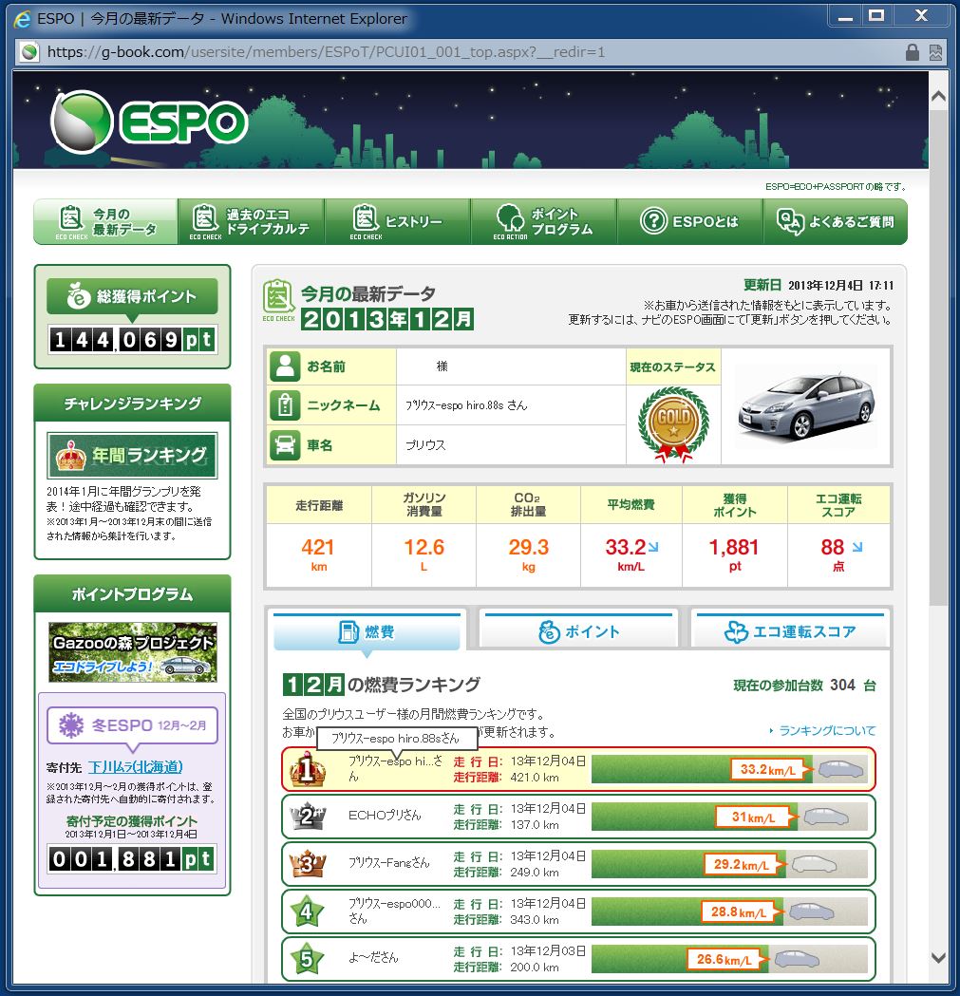Click the vertical scrollbar thumb
Screen dimensions: 960x996
tap(938, 358)
